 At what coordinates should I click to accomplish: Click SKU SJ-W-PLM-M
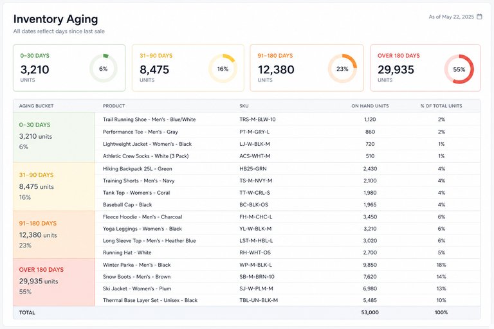(x=256, y=289)
